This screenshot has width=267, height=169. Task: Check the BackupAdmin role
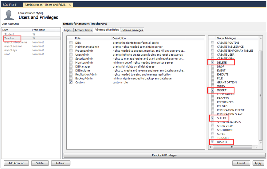71,78
